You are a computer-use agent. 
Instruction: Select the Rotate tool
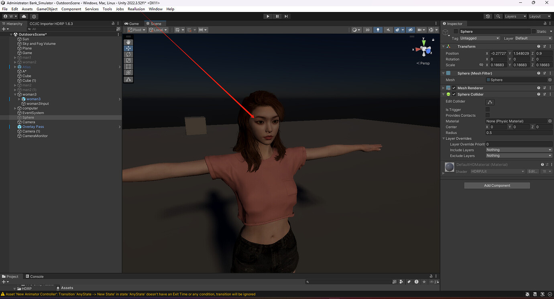point(128,54)
